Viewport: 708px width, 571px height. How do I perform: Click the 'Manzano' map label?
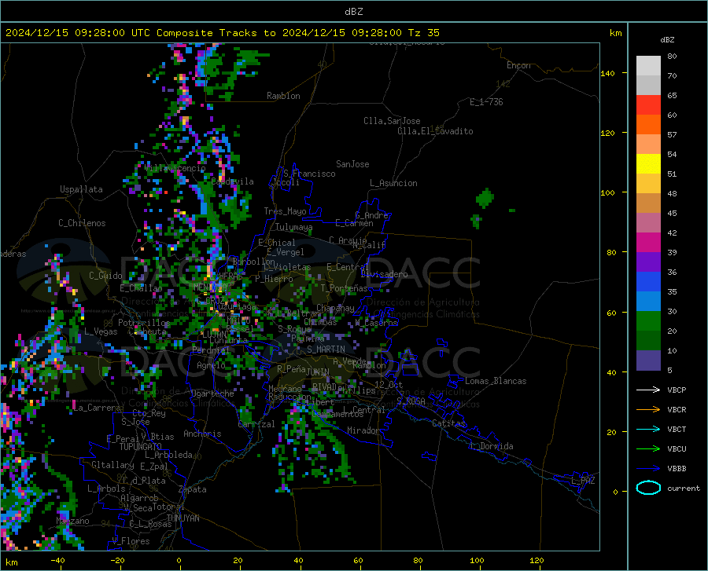click(x=72, y=521)
